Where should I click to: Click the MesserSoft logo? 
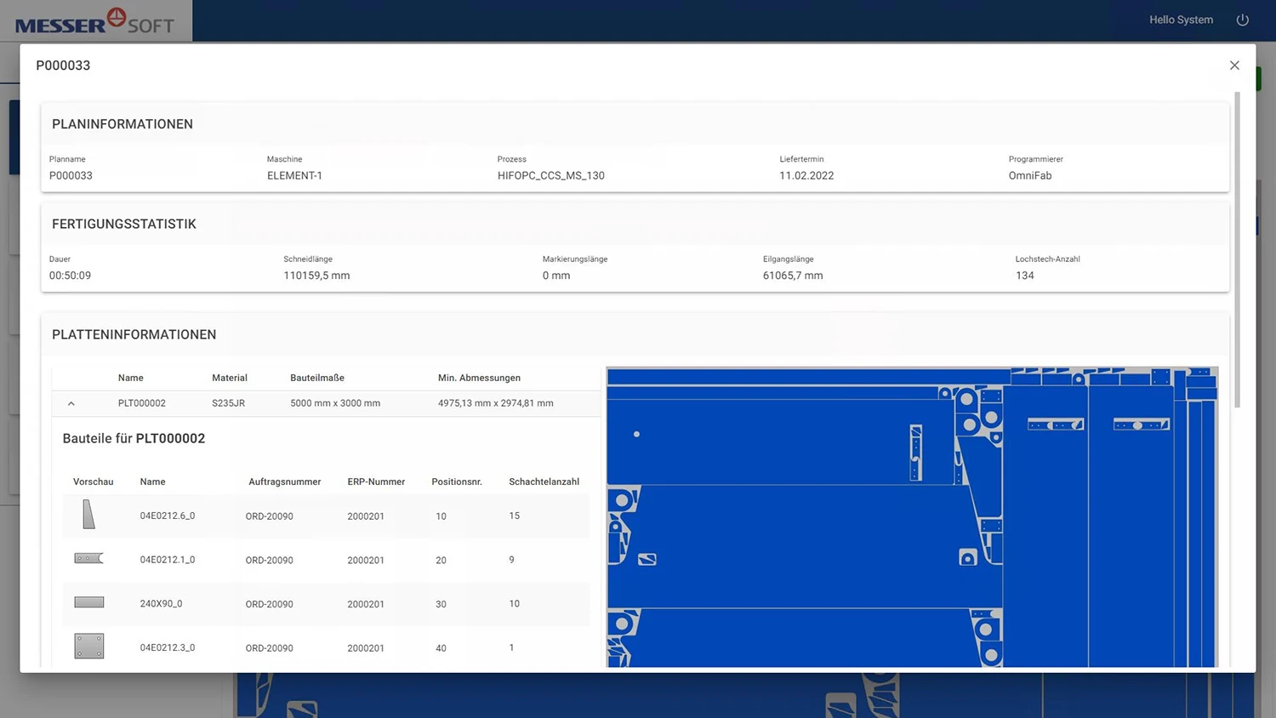click(94, 21)
